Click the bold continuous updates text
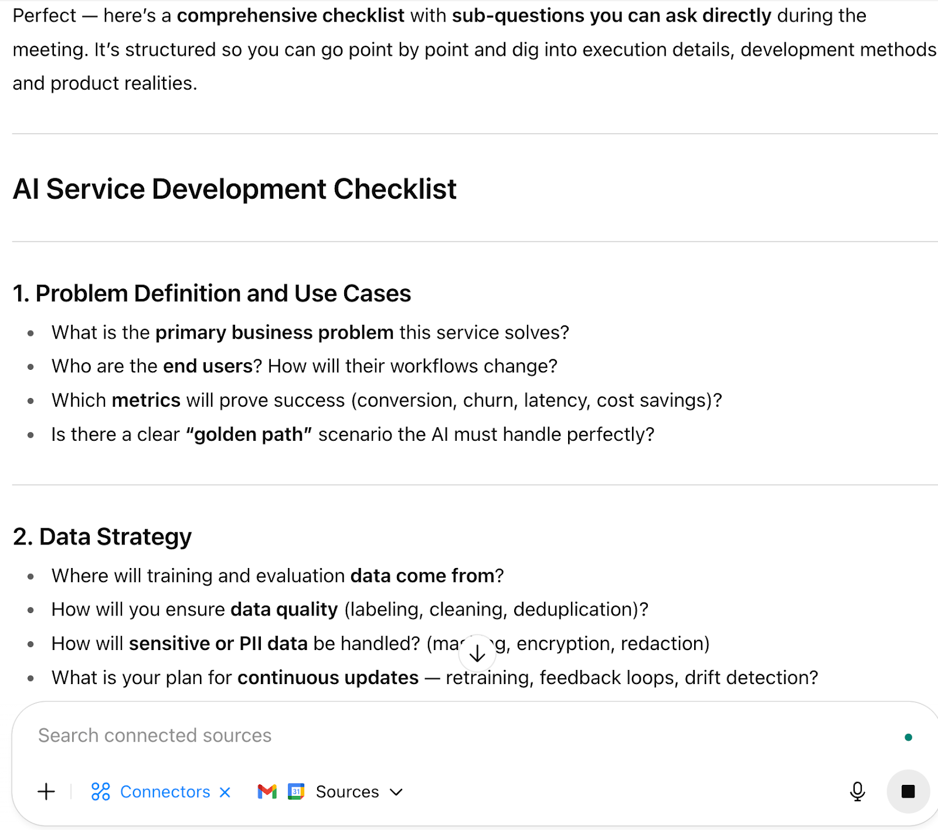 [328, 678]
